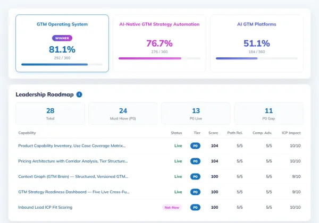Click the 28 Total stat tile

pos(51,113)
